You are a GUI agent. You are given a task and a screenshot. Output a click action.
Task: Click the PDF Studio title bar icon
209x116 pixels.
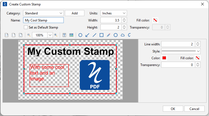5,4
